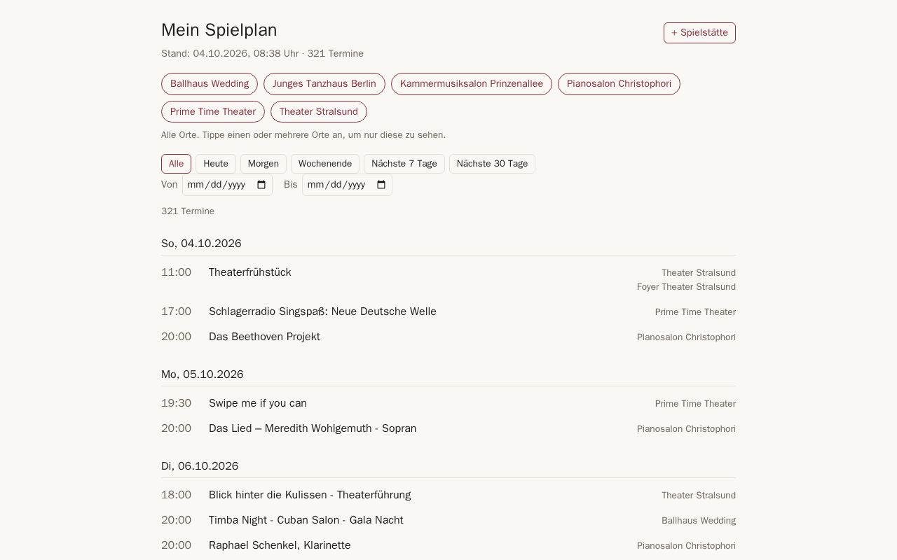The width and height of the screenshot is (897, 560).
Task: Open Timba Night - Cuban Salon event
Action: pyautogui.click(x=306, y=520)
